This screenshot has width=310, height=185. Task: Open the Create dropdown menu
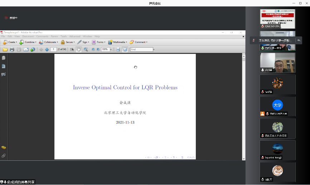[x=10, y=42]
